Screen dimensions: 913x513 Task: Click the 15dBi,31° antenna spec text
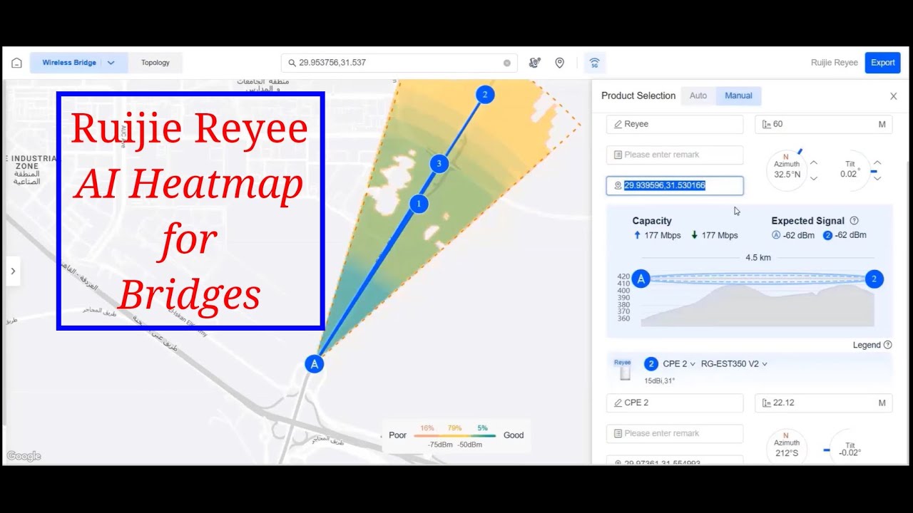[x=660, y=381]
